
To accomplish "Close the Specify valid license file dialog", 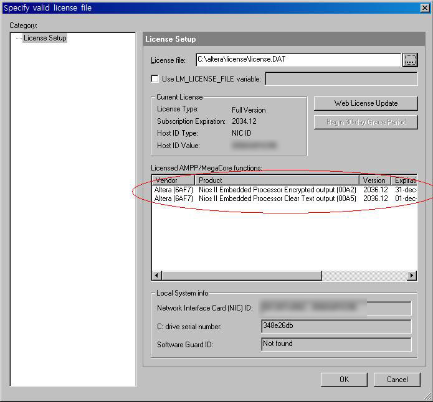I will click(x=426, y=7).
